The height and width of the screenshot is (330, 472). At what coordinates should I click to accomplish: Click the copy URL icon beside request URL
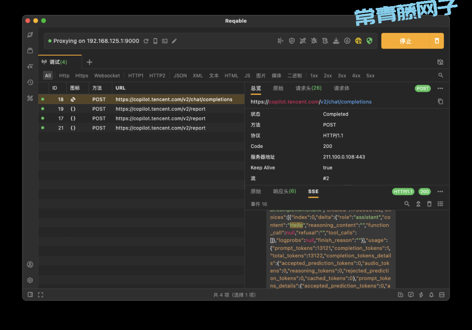(x=440, y=102)
